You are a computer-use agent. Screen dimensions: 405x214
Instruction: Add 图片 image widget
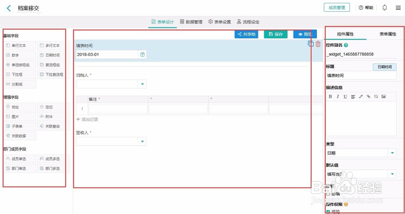click(19, 117)
